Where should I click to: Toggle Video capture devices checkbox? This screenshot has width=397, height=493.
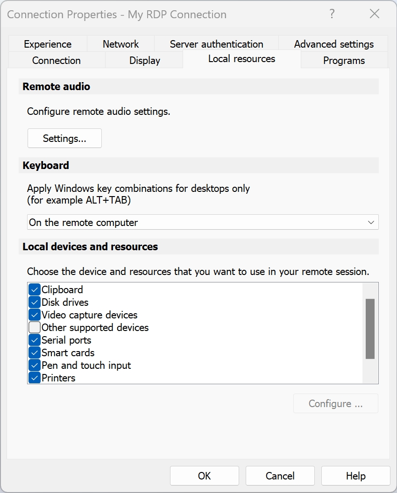[35, 315]
